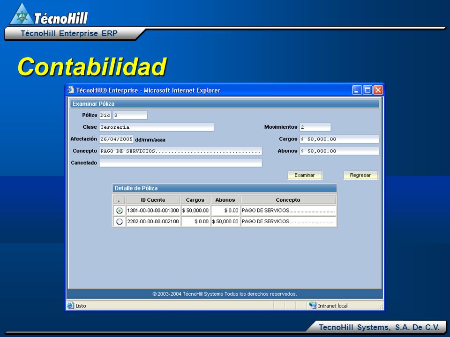Select radio button for account 1301-00-00-00-001300
Image resolution: width=450 pixels, height=337 pixels.
coord(120,211)
